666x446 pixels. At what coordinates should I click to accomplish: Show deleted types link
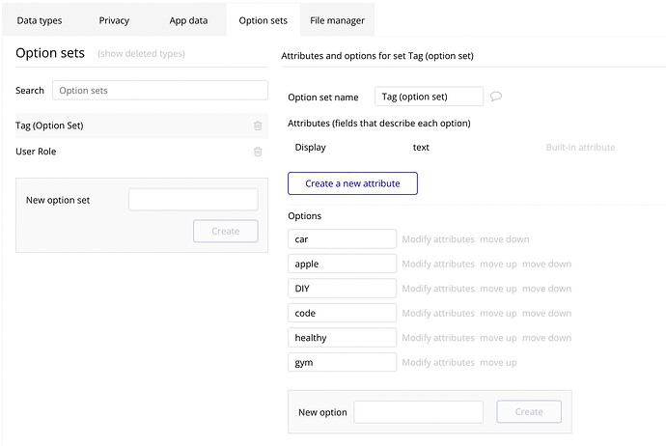[143, 53]
